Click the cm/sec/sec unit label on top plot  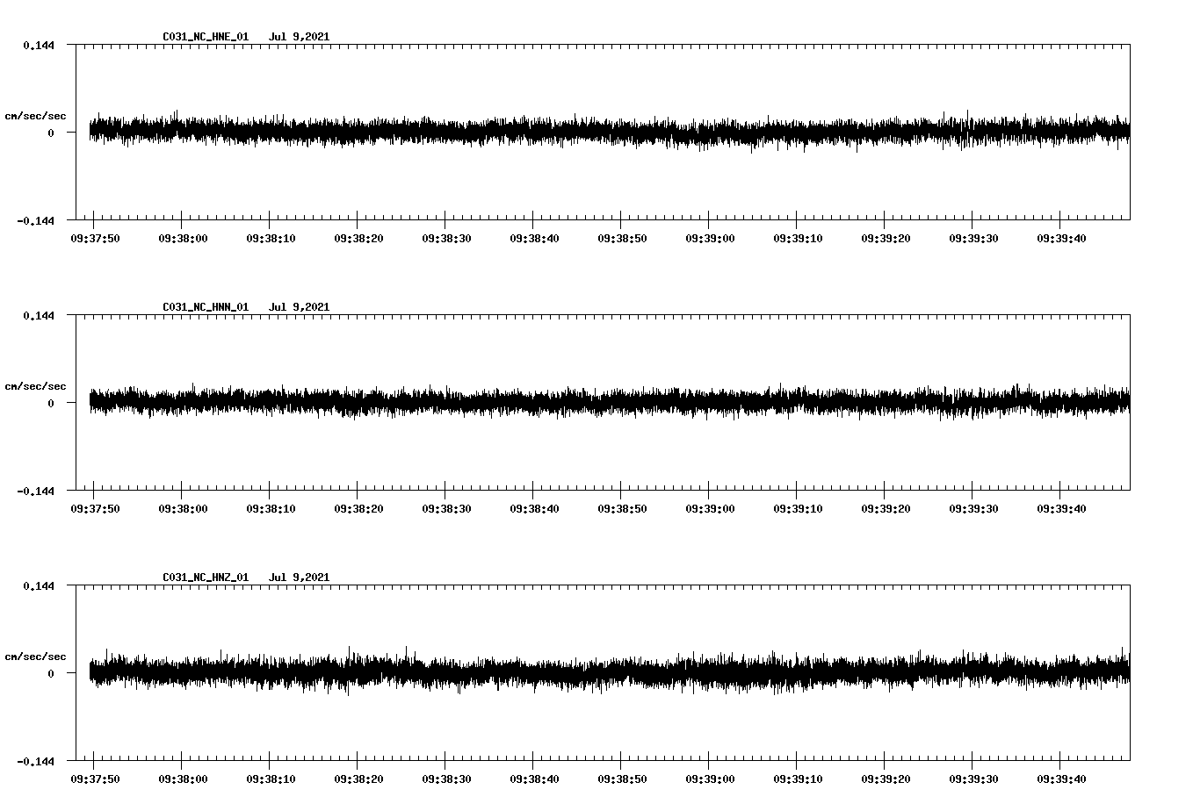(x=35, y=115)
